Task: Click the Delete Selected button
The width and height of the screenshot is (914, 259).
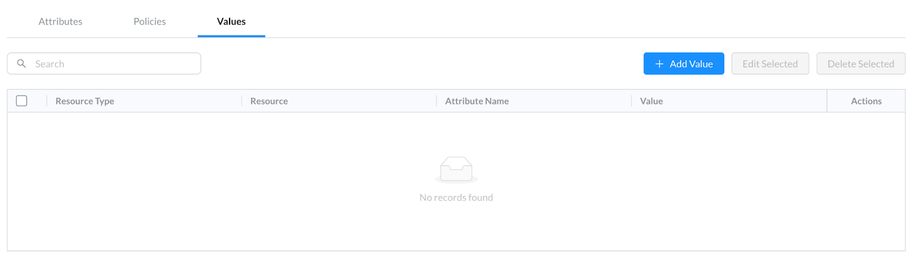Action: (x=861, y=64)
